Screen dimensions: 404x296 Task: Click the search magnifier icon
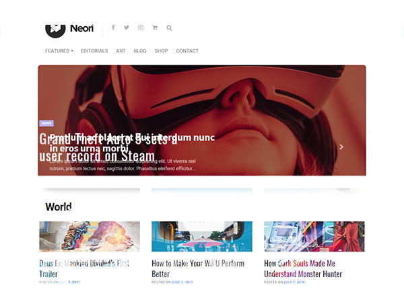tap(169, 28)
